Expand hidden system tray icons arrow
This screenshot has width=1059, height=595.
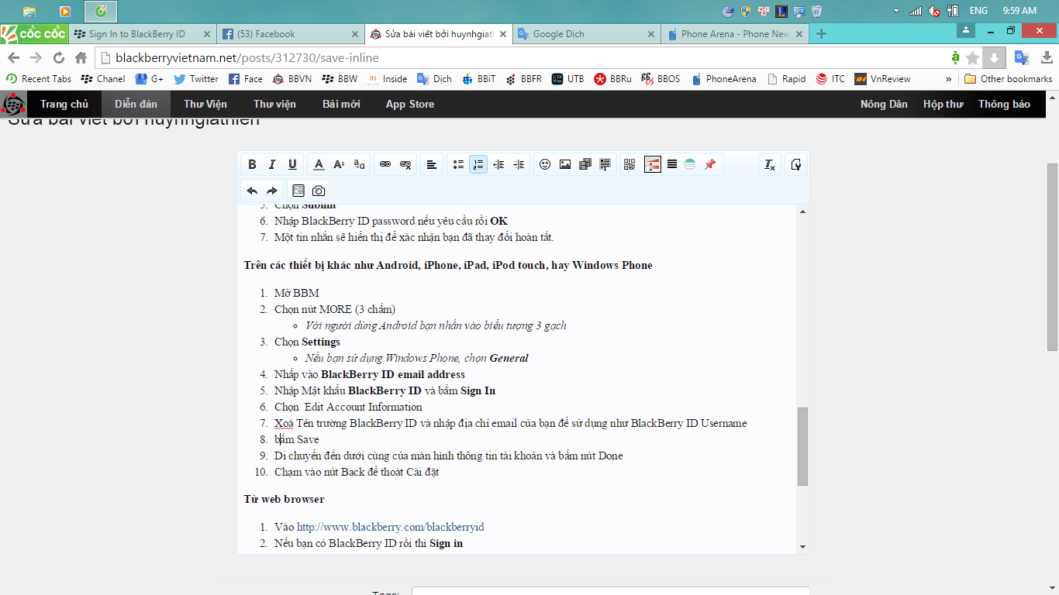[x=896, y=11]
